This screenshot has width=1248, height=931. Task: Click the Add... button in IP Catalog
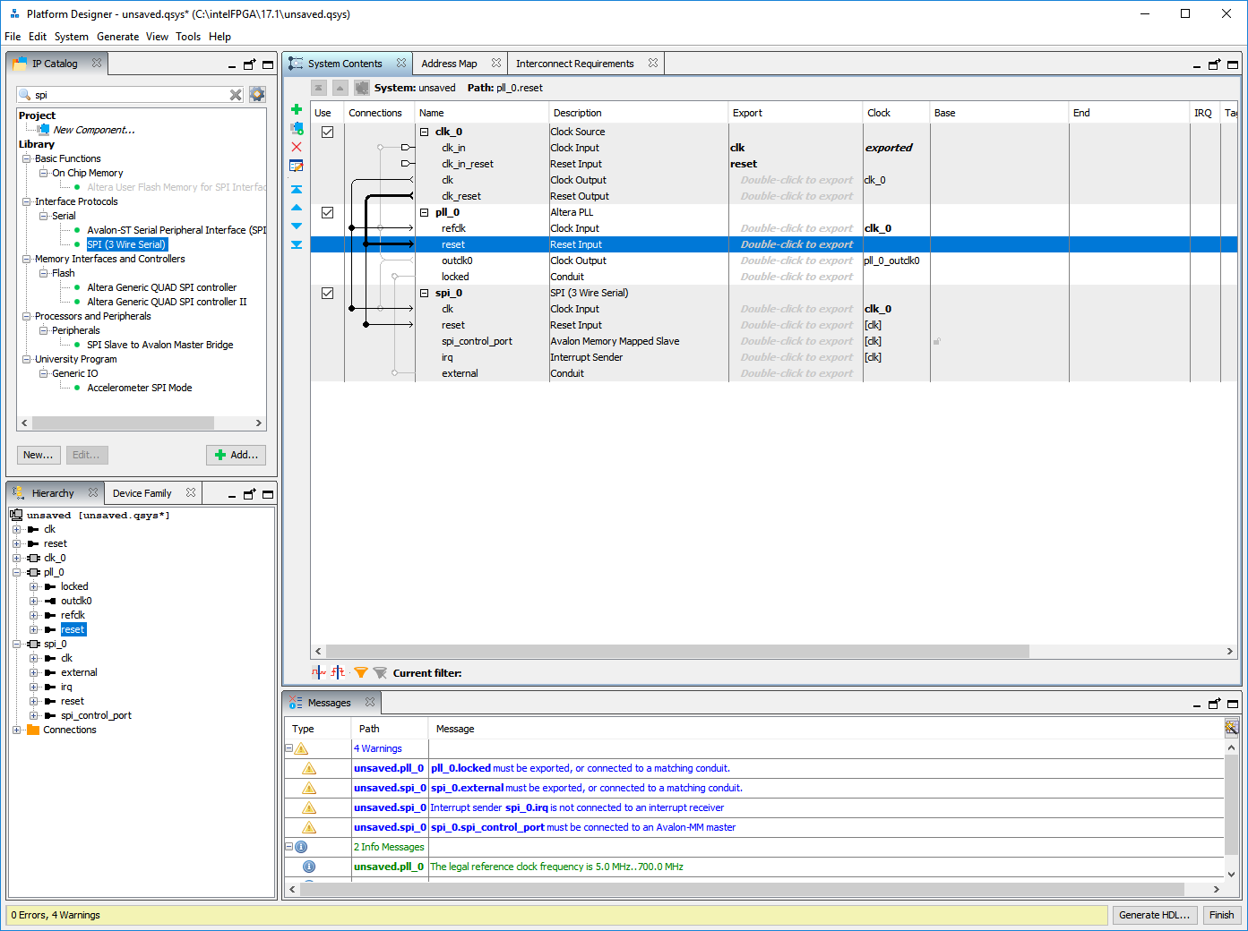click(236, 455)
